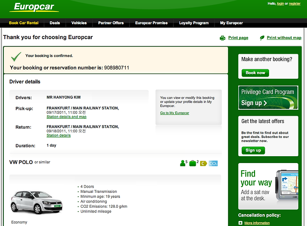Image resolution: width=307 pixels, height=226 pixels.
Task: Click the blue CO2 emissions icon
Action: point(213,163)
